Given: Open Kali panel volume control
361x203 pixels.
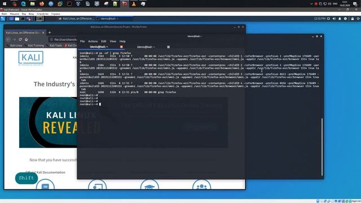Looking at the screenshot, I should click(334, 19).
